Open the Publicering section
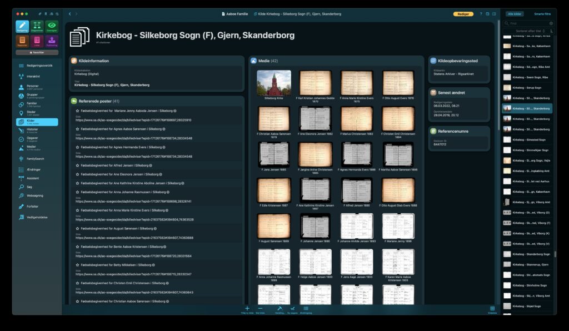The width and height of the screenshot is (569, 331). [x=52, y=42]
